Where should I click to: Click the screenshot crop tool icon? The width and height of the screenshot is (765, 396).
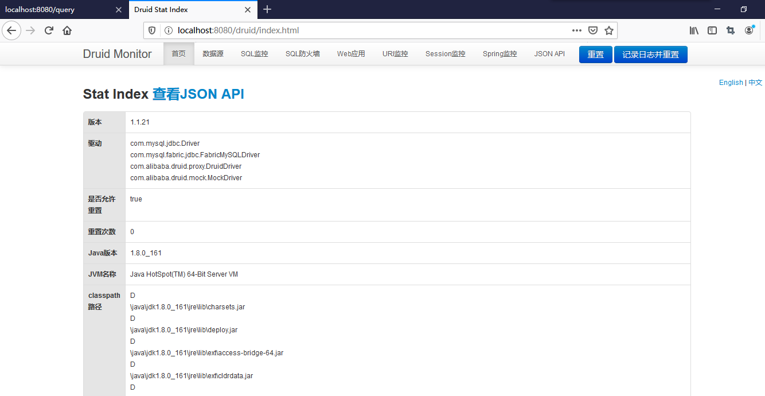click(x=731, y=30)
